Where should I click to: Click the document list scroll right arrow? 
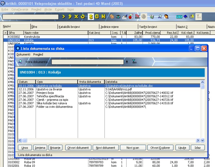pos(198,141)
